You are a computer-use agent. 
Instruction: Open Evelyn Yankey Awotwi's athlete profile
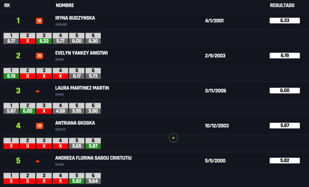click(81, 53)
